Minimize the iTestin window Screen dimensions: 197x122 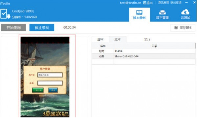tap(186, 3)
